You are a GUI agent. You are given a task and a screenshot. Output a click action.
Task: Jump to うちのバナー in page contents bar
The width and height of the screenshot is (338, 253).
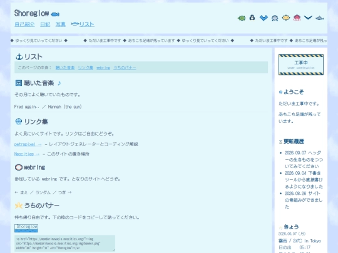click(125, 67)
